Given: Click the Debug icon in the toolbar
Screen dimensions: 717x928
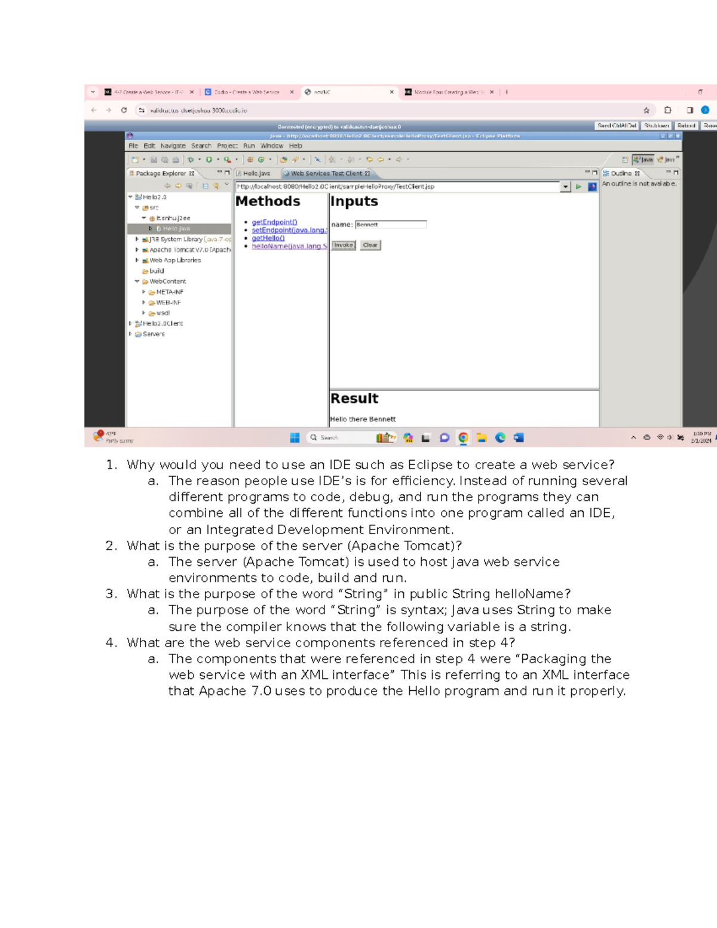Looking at the screenshot, I should [x=190, y=160].
